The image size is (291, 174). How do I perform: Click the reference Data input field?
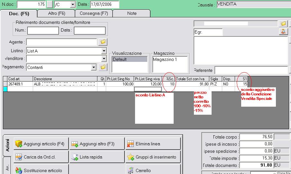click(90, 31)
